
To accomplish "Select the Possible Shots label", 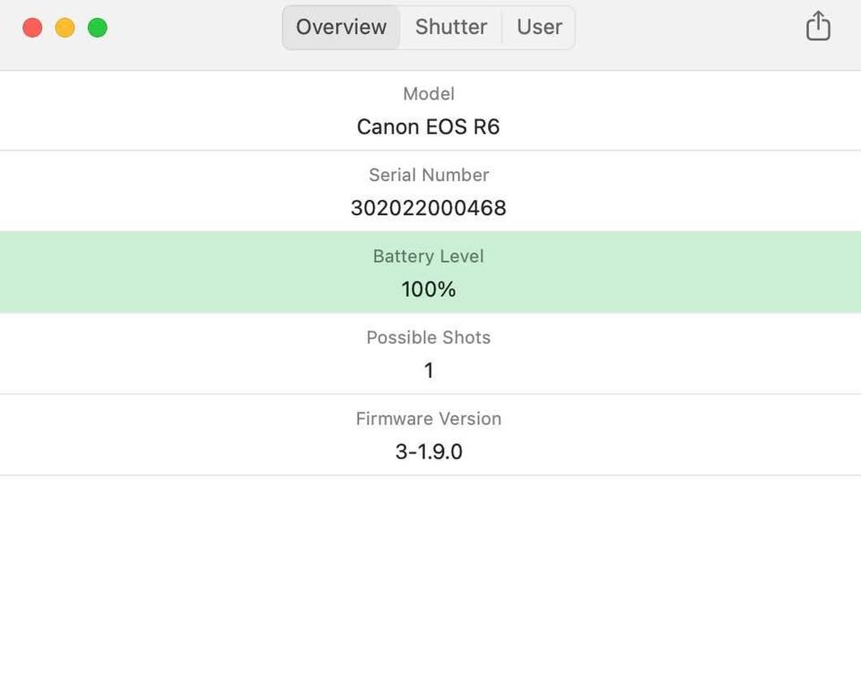I will tap(429, 337).
